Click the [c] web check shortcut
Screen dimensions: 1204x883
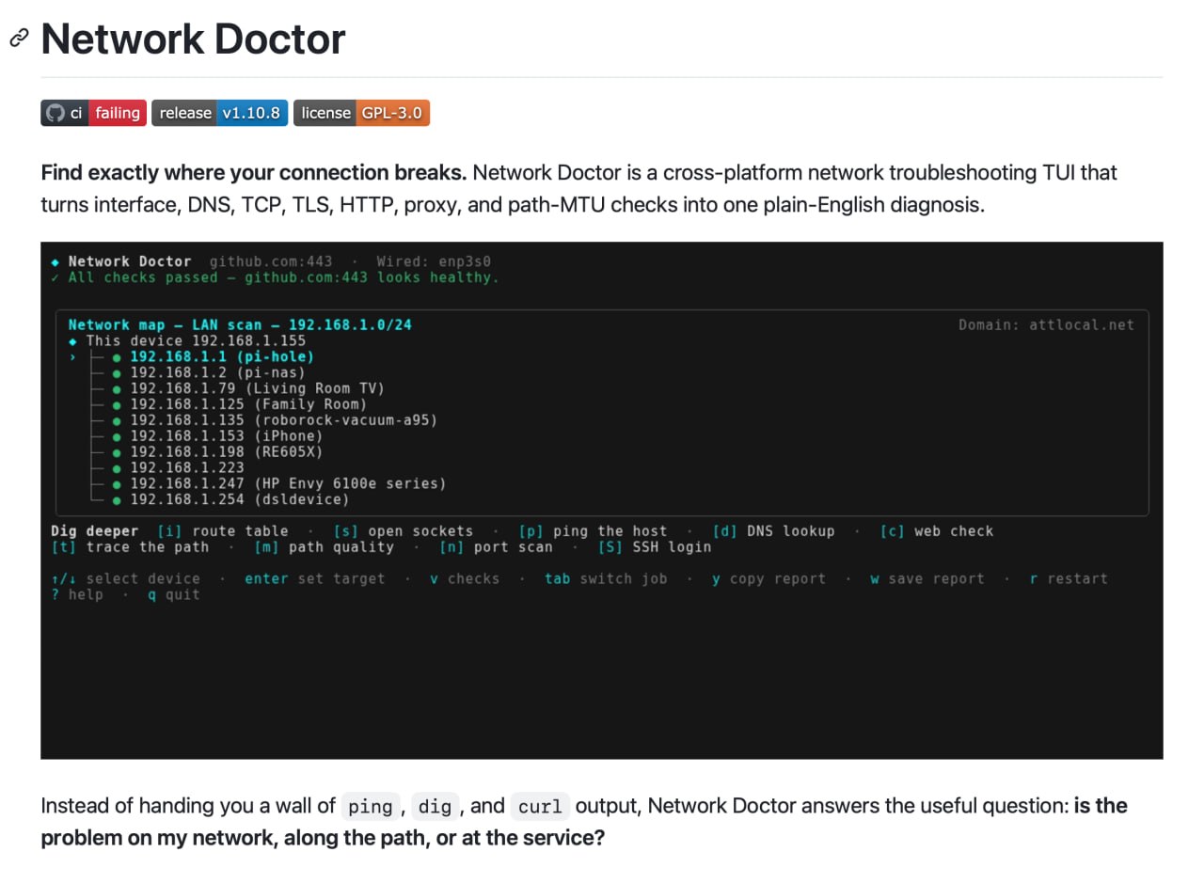coord(937,531)
